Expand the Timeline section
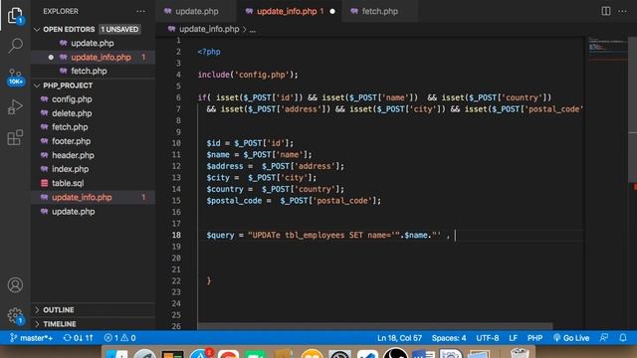The image size is (637, 358). click(93, 324)
